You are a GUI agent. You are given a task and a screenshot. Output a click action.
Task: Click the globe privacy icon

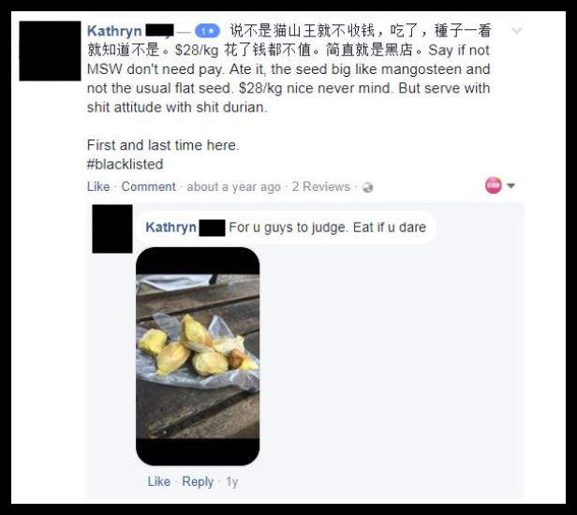[x=367, y=187]
